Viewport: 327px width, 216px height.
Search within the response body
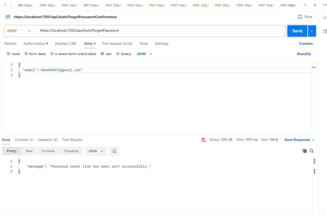point(312,151)
